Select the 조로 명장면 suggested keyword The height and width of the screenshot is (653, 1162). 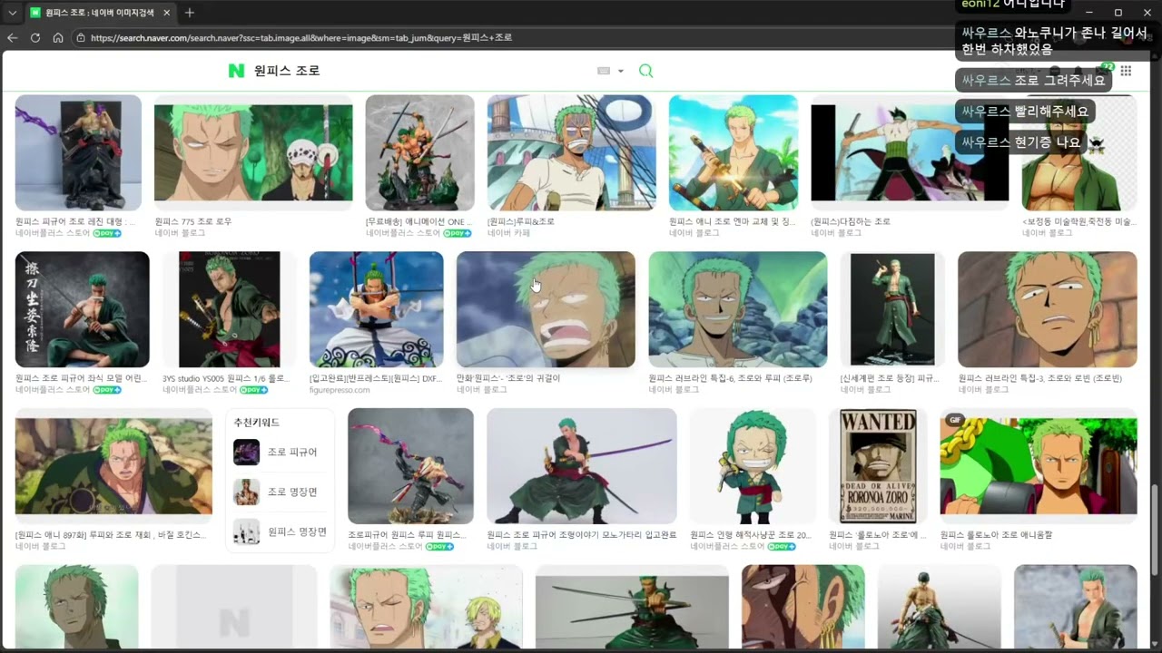pyautogui.click(x=280, y=492)
